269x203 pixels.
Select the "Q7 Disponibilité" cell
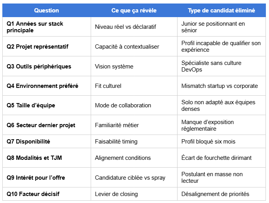pyautogui.click(x=46, y=142)
